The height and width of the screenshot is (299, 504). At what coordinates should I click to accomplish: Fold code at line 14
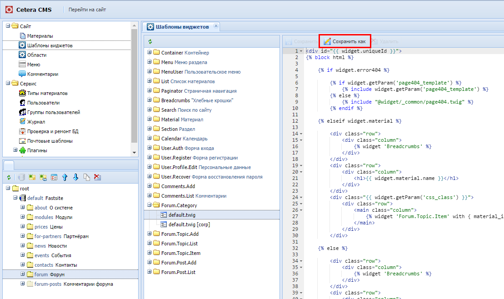pyautogui.click(x=301, y=134)
